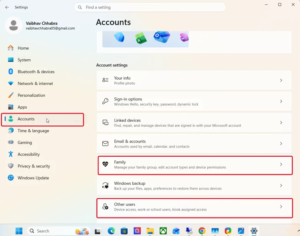Open Personalization settings
Image resolution: width=300 pixels, height=236 pixels.
[43, 95]
